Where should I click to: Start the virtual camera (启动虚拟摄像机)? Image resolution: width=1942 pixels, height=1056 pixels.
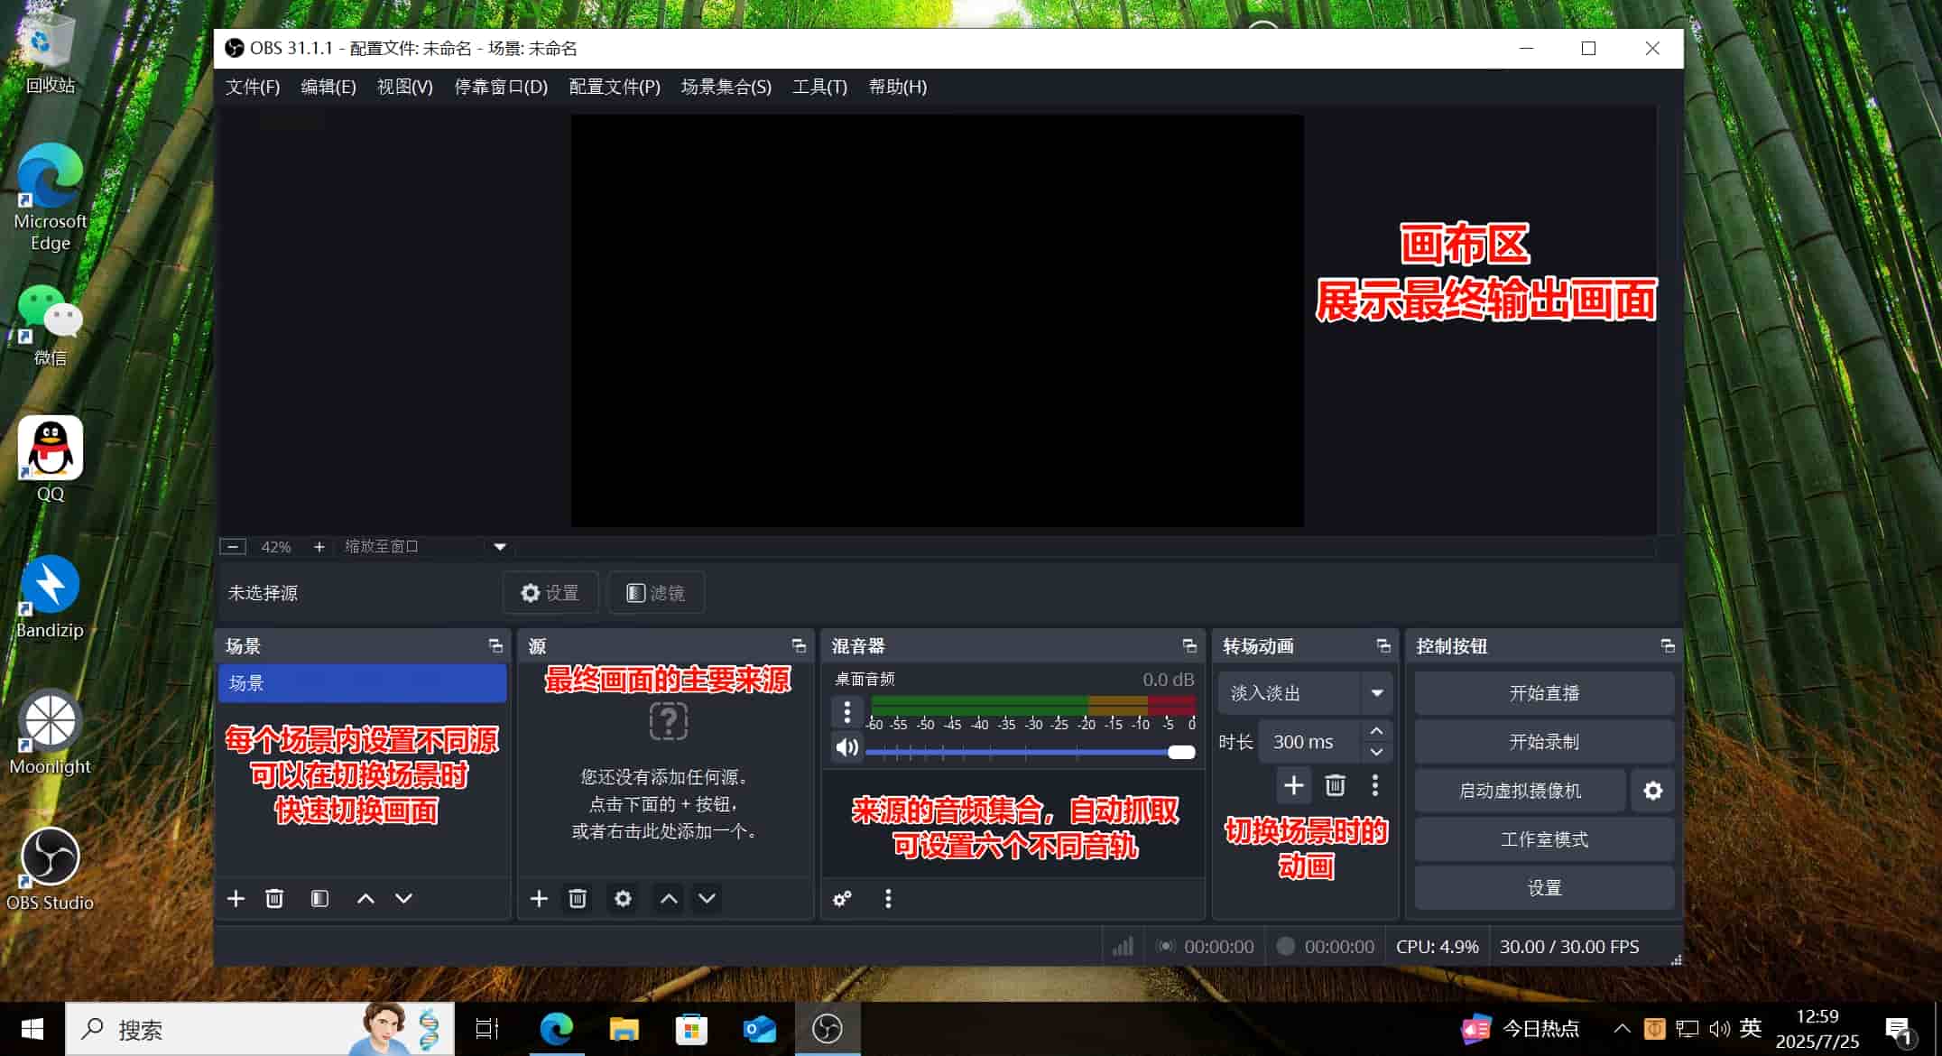pos(1520,791)
